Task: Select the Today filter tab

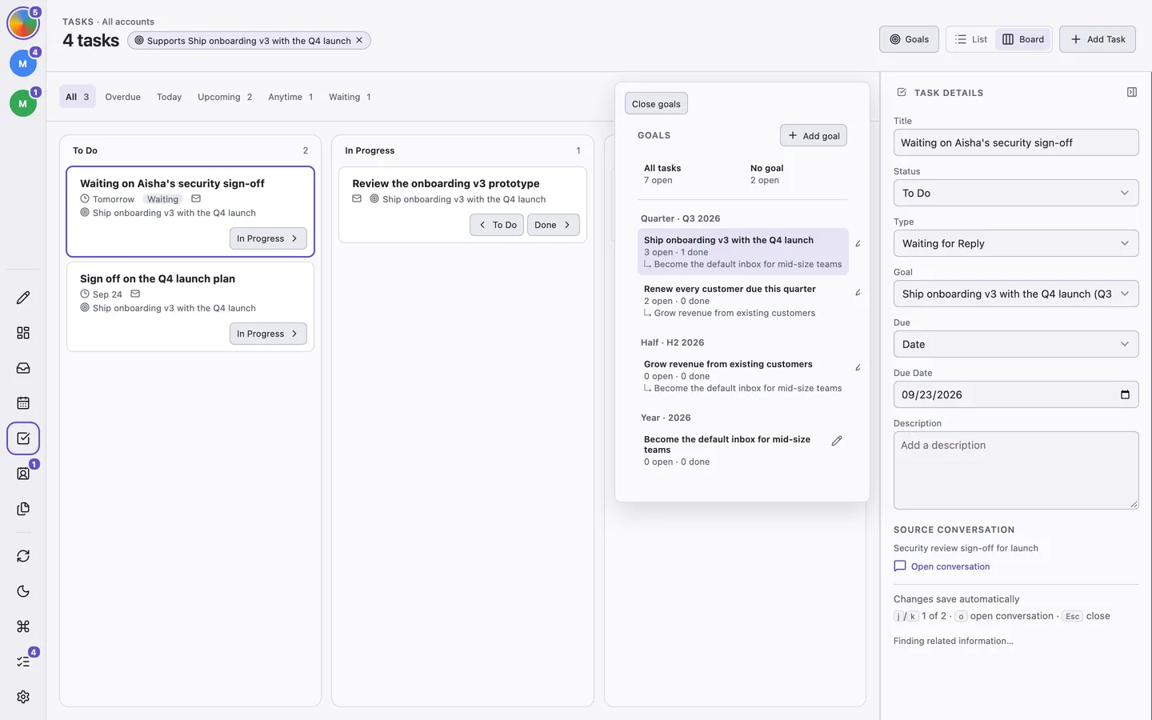Action: (x=170, y=97)
